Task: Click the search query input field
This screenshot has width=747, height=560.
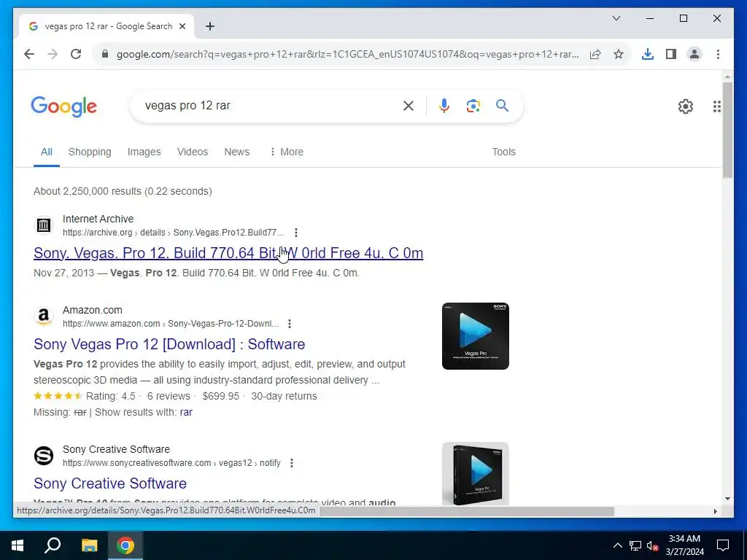Action: (269, 106)
